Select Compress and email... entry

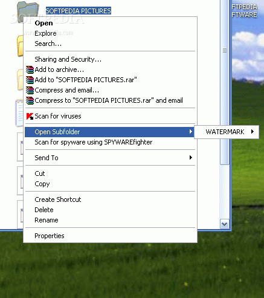110,90
